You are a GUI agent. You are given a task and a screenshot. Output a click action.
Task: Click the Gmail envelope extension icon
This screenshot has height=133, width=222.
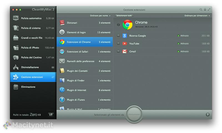pyautogui.click(x=125, y=51)
